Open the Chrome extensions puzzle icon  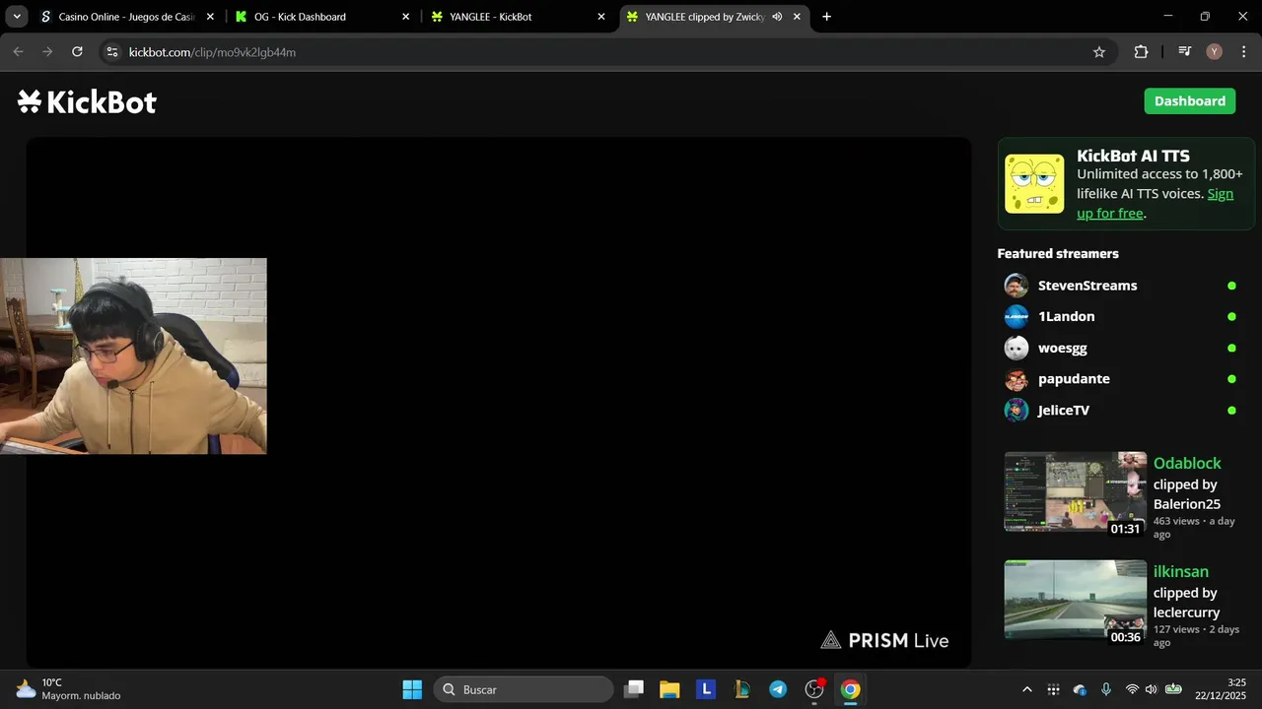pyautogui.click(x=1141, y=52)
